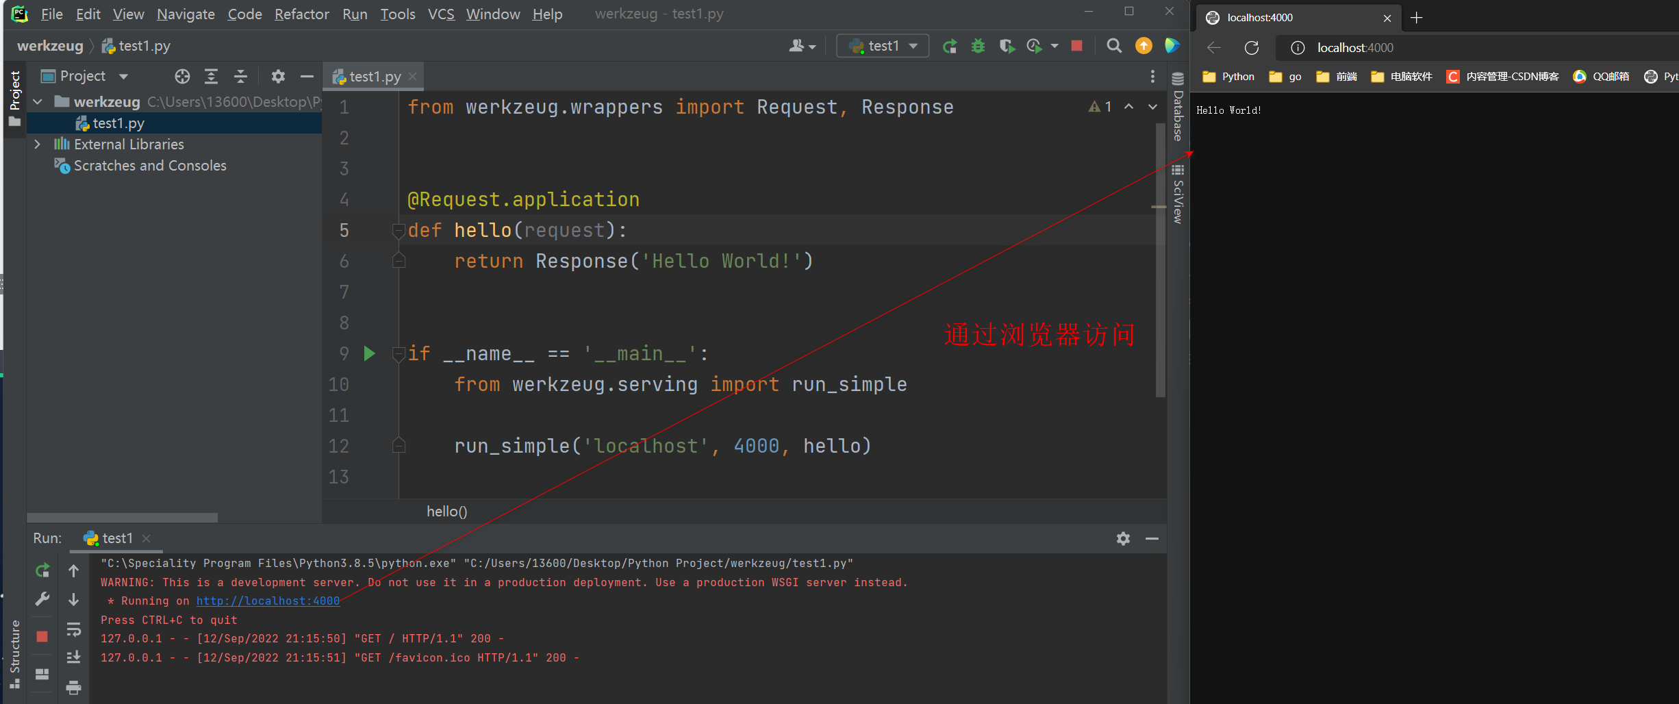Click the locate-in-project target icon
Viewport: 1679px width, 704px height.
182,77
